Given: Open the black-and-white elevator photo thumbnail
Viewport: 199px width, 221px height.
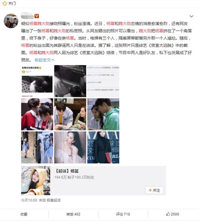Looking at the screenshot, I should [x=70, y=81].
